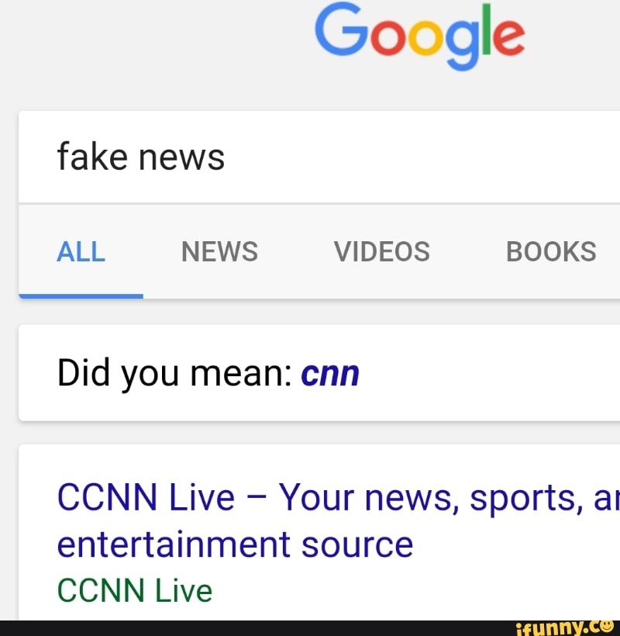Select the search query text fake news
Image resolution: width=620 pixels, height=636 pixels.
139,156
